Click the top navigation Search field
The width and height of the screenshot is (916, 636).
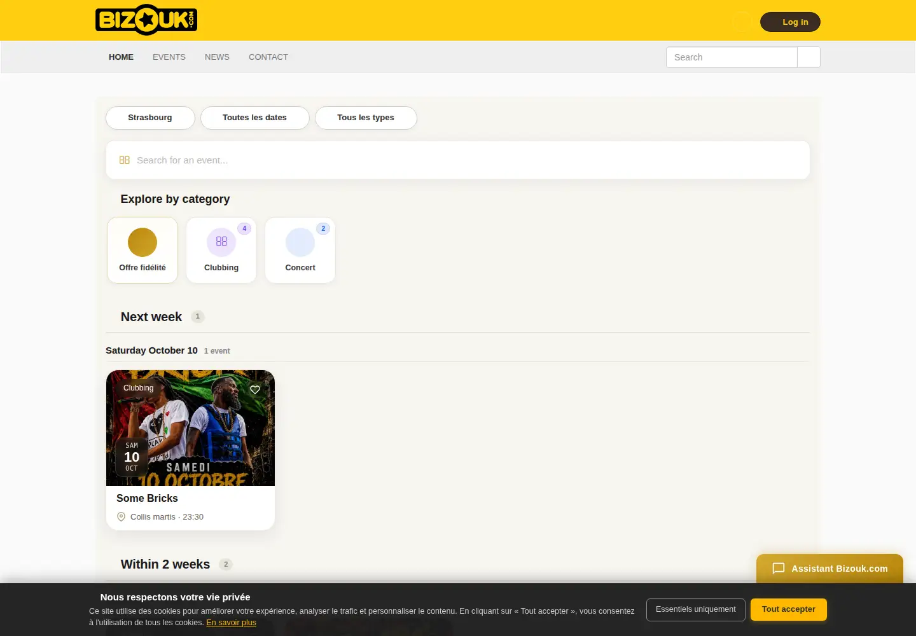point(732,57)
